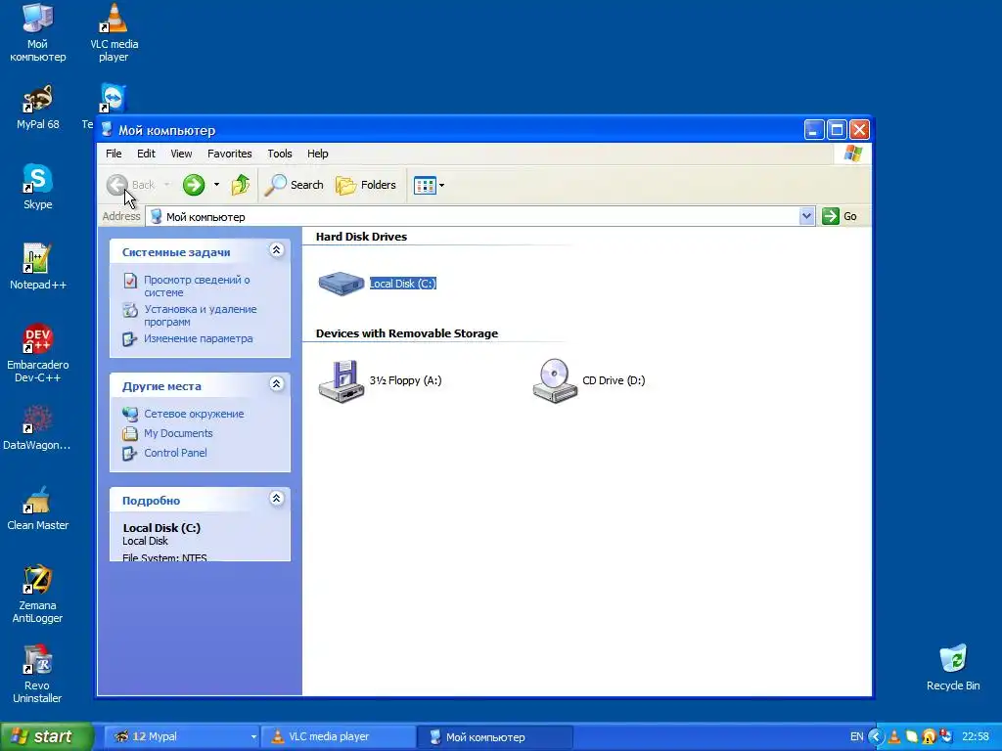This screenshot has width=1002, height=751.
Task: Open the Edit menu
Action: (x=146, y=154)
